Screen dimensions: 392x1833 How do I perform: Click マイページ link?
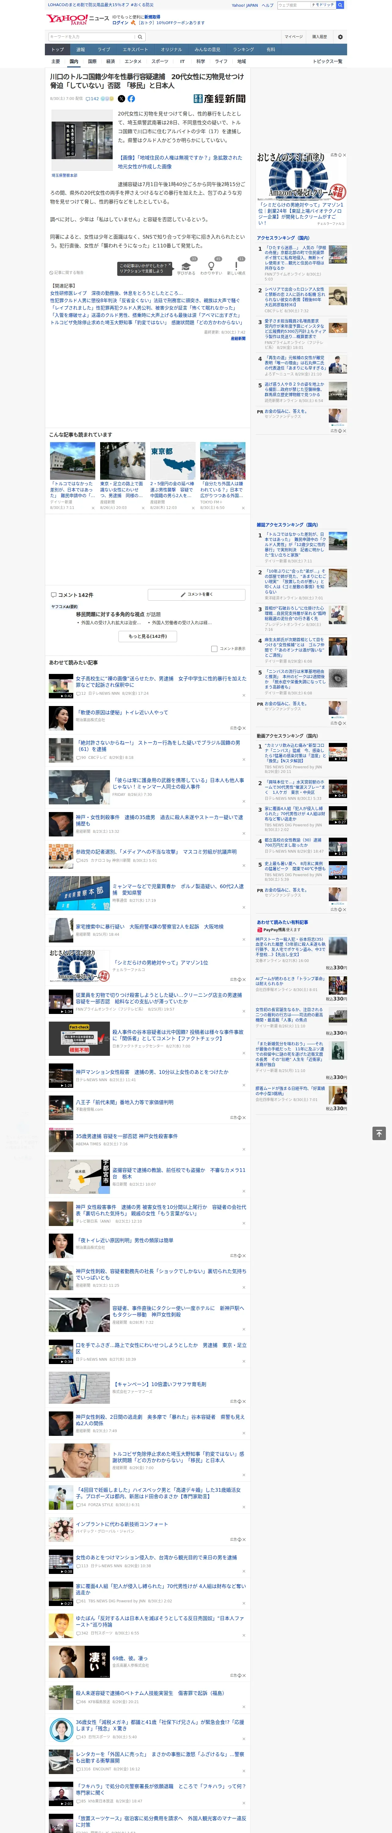(x=293, y=36)
